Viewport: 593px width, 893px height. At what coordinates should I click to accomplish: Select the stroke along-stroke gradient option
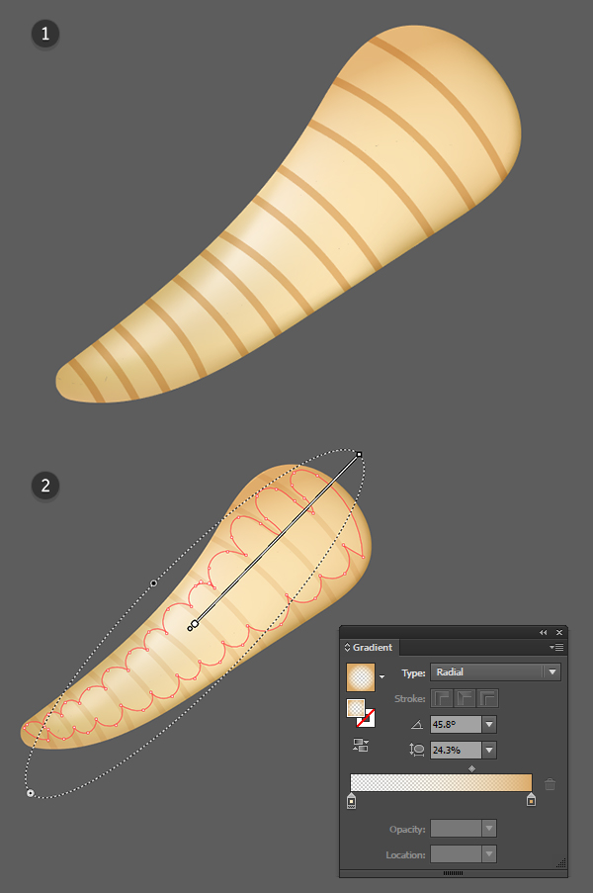pyautogui.click(x=465, y=698)
